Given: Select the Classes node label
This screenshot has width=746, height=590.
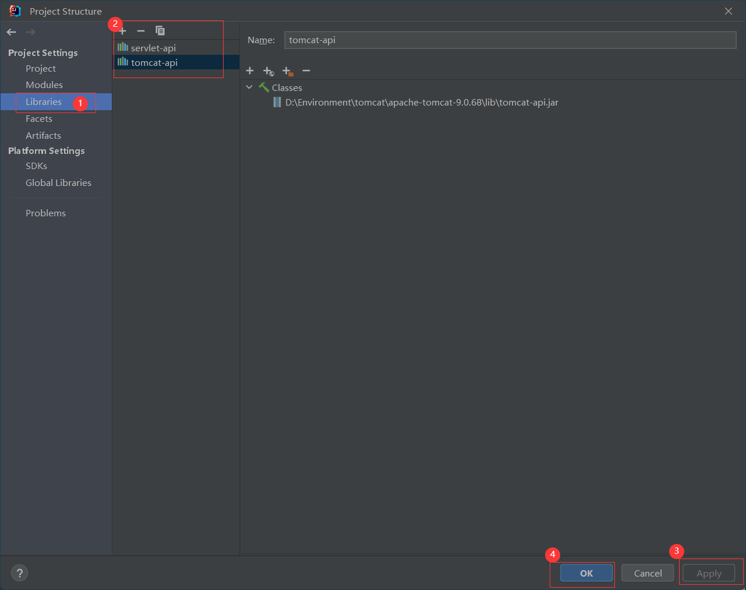Looking at the screenshot, I should point(287,87).
